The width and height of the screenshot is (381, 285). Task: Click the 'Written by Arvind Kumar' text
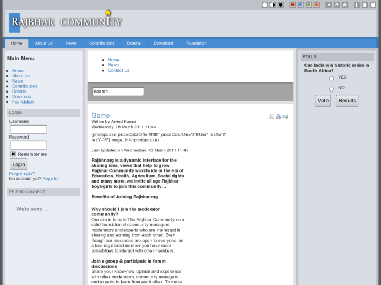114,121
